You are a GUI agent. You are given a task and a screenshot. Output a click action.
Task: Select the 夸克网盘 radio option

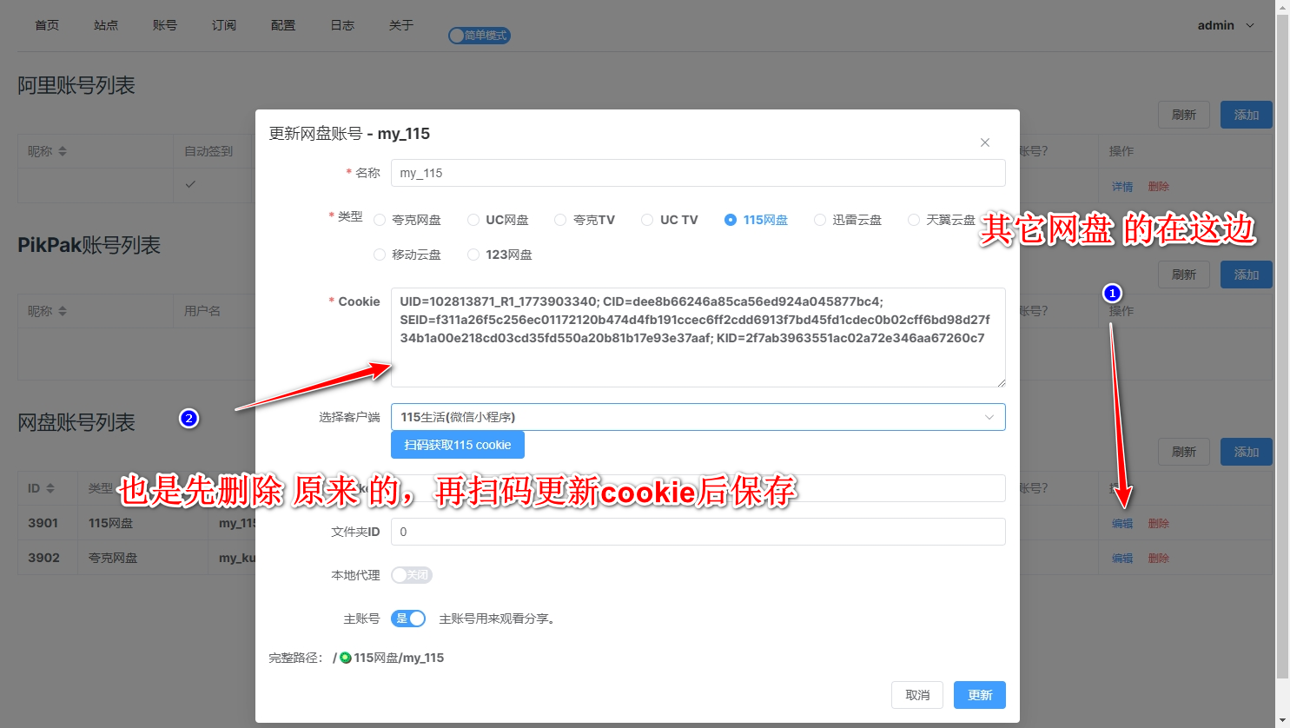click(x=380, y=220)
